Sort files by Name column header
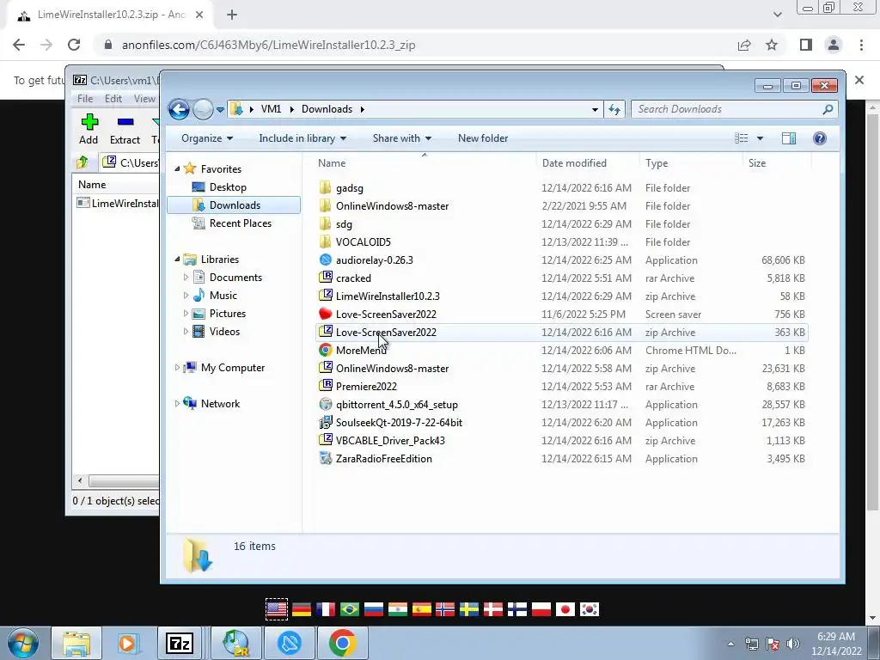 point(332,163)
